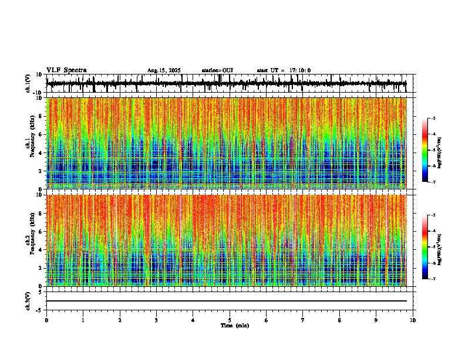
Task: Click time axis tick label "6"
Action: click(267, 320)
